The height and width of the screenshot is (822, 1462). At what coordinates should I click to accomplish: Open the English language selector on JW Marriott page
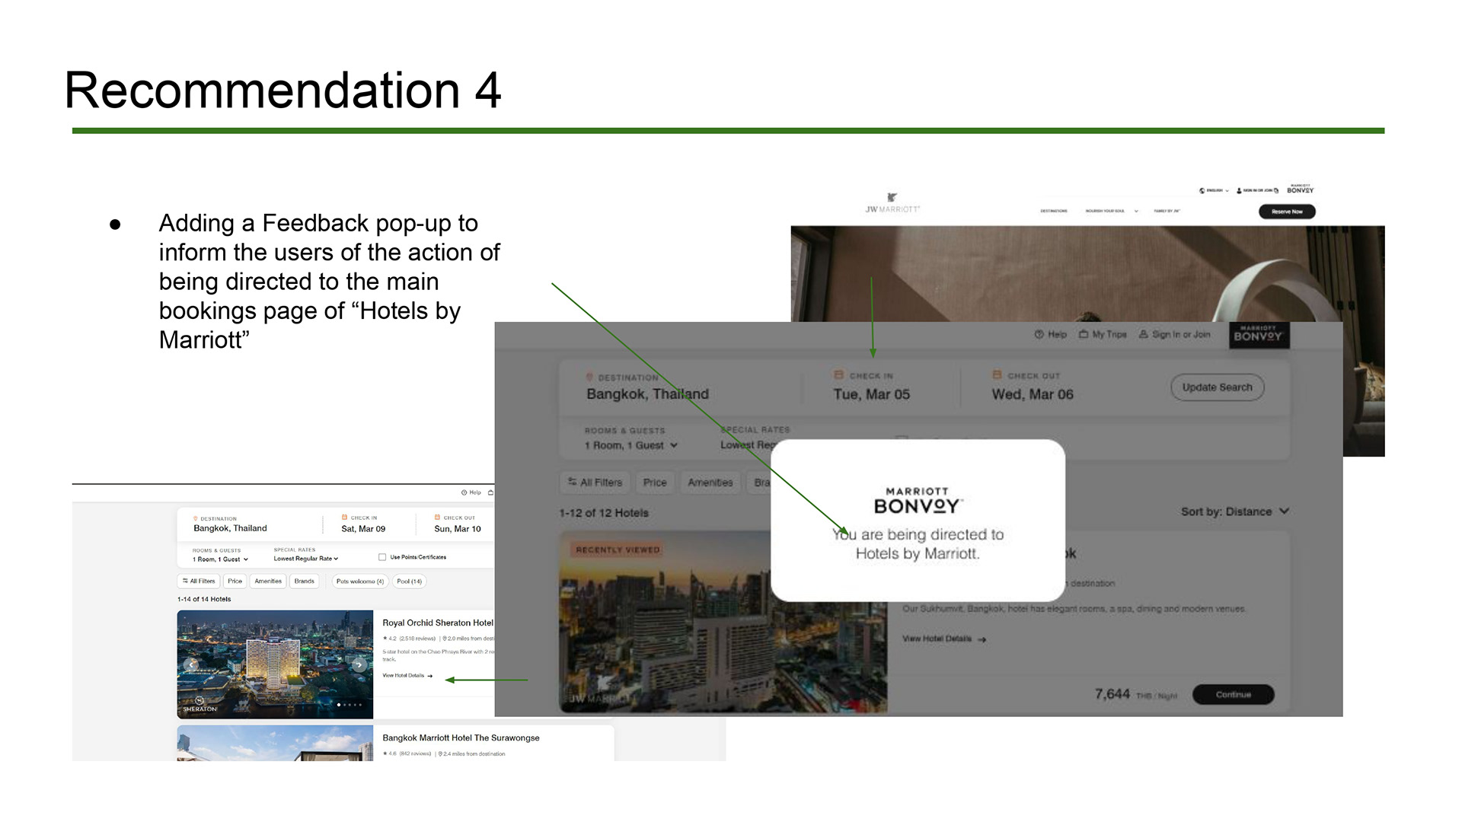(1215, 190)
